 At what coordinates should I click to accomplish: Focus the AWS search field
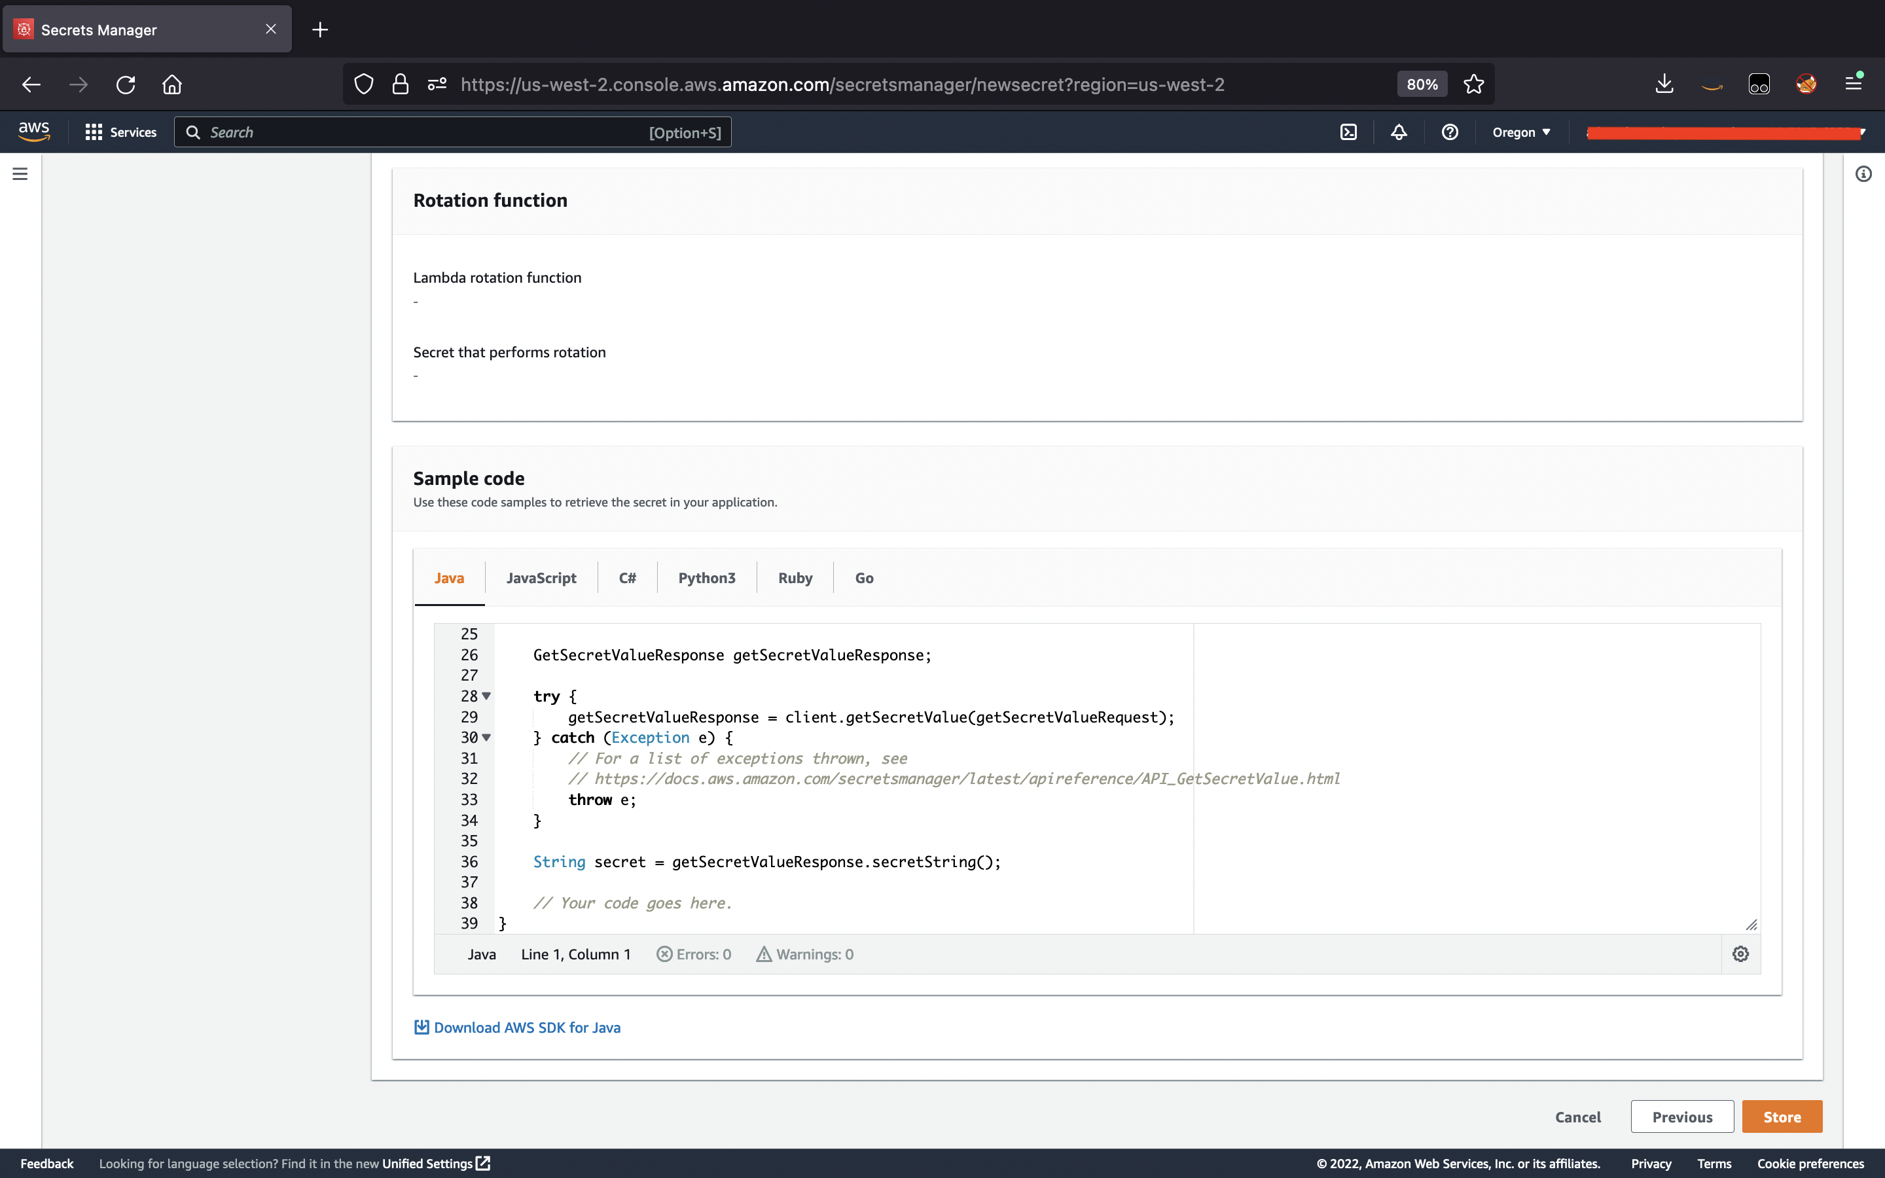[x=452, y=132]
